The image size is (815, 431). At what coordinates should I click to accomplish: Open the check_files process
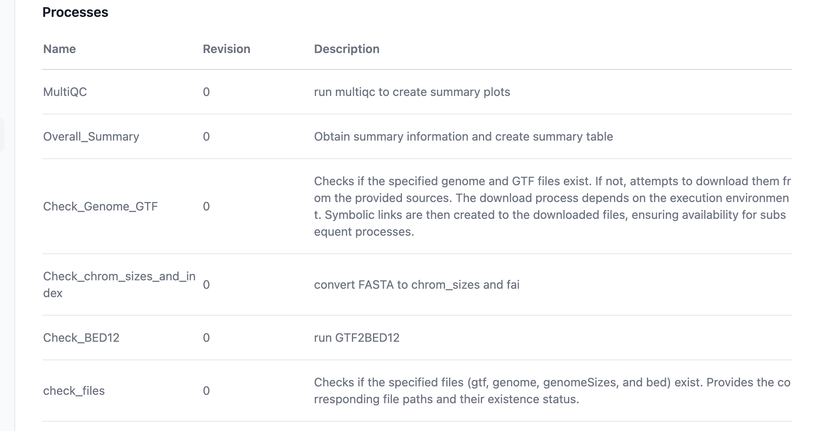coord(74,391)
